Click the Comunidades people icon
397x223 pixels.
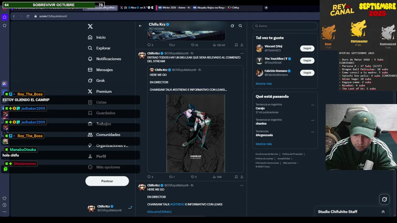coord(90,135)
